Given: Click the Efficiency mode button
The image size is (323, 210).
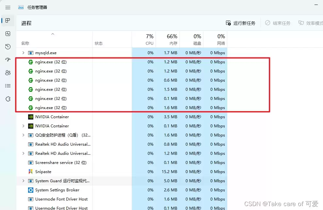Looking at the screenshot, I should click(x=311, y=23).
